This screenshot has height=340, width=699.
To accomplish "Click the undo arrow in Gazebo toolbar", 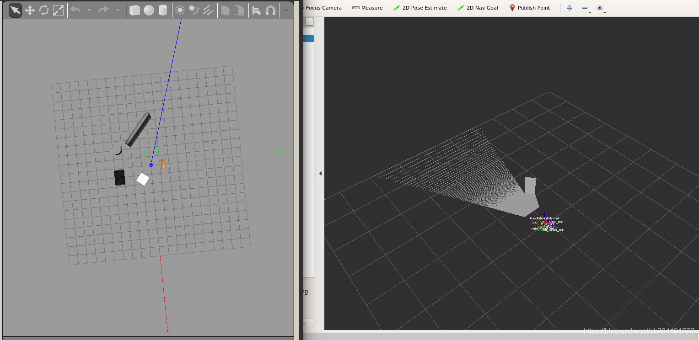I will click(75, 10).
